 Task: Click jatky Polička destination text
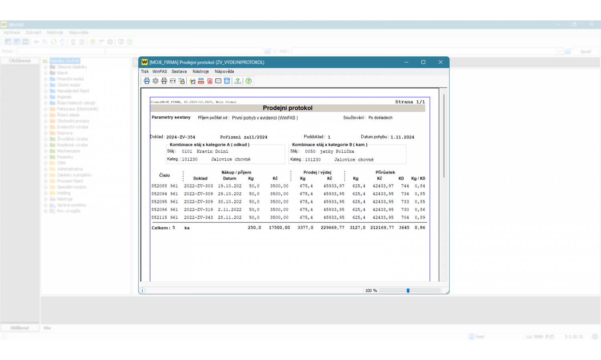(337, 152)
